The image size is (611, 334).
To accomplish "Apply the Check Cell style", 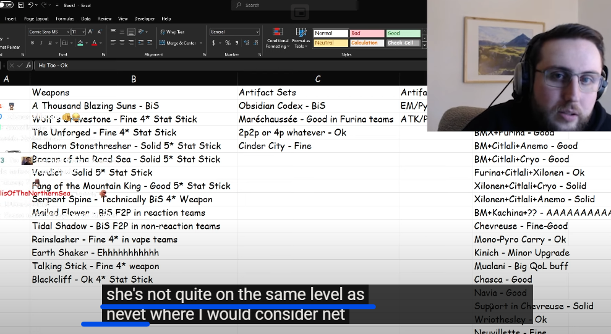I will pos(403,43).
